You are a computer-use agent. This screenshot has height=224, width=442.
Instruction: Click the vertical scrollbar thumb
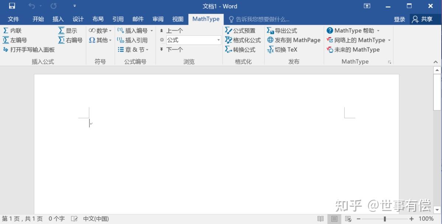437,92
